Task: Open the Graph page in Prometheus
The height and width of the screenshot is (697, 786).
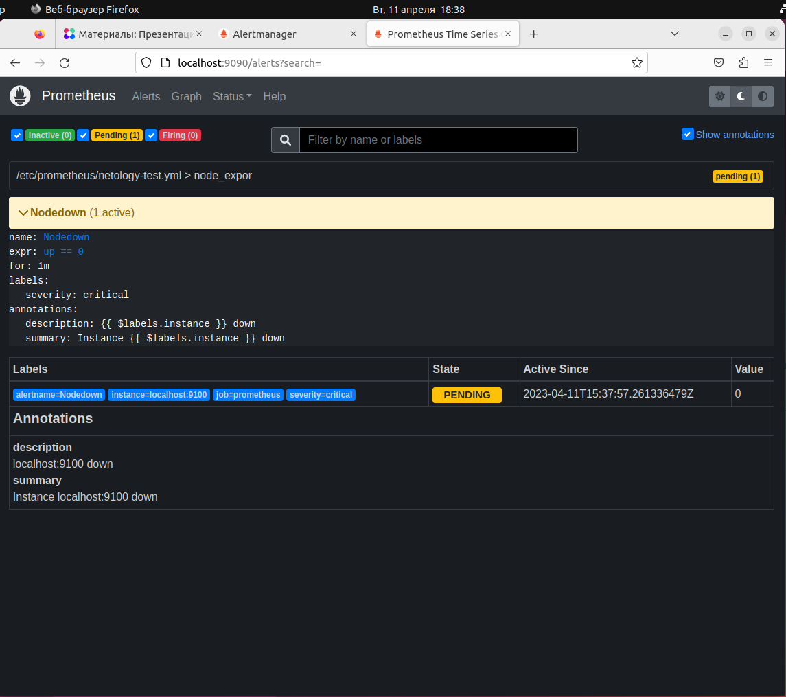Action: (186, 96)
